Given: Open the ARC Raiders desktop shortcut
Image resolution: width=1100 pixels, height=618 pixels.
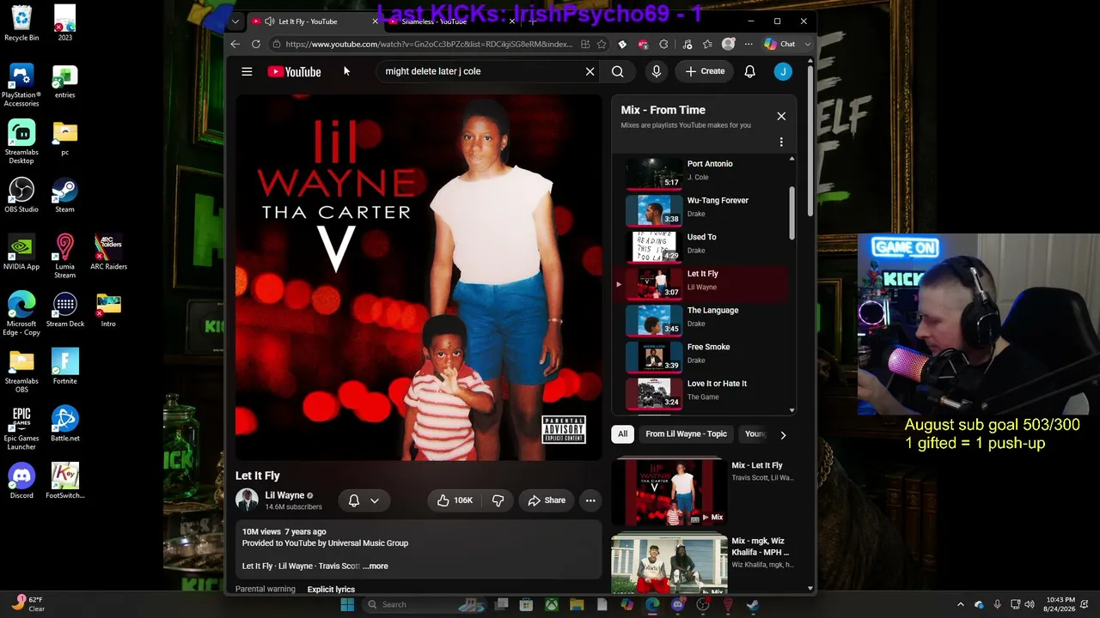Looking at the screenshot, I should coord(108,252).
